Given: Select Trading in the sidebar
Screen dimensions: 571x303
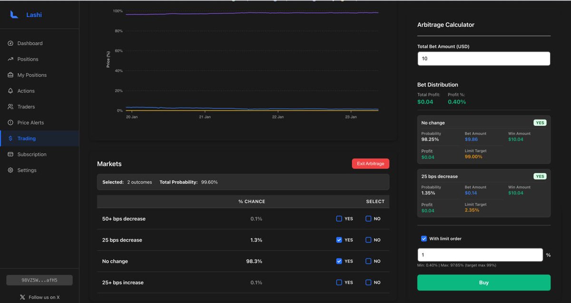Looking at the screenshot, I should pos(39,138).
